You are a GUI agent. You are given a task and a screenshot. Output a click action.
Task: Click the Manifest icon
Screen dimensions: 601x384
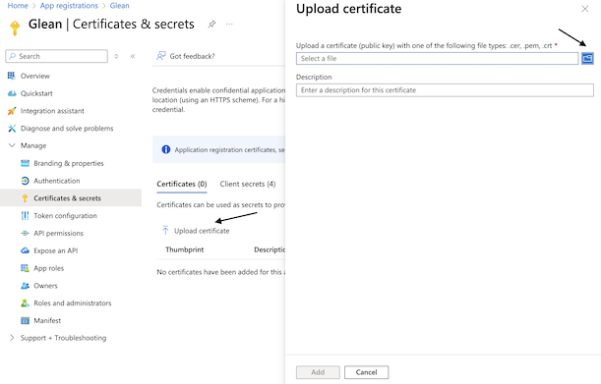[x=25, y=320]
